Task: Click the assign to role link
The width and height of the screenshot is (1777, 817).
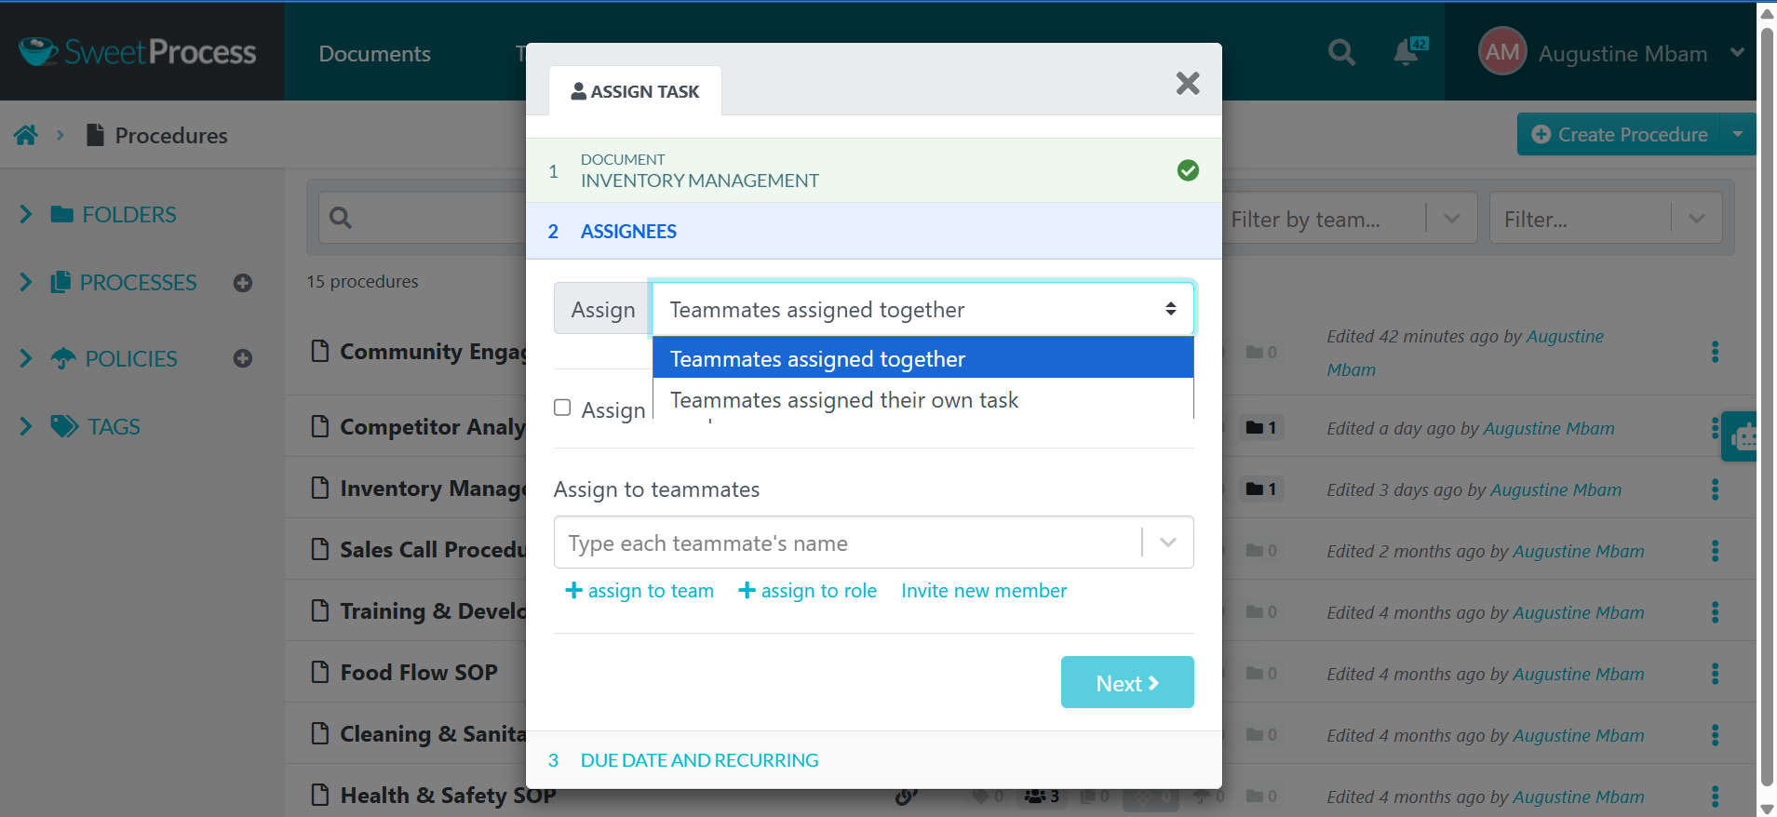Action: click(x=807, y=591)
